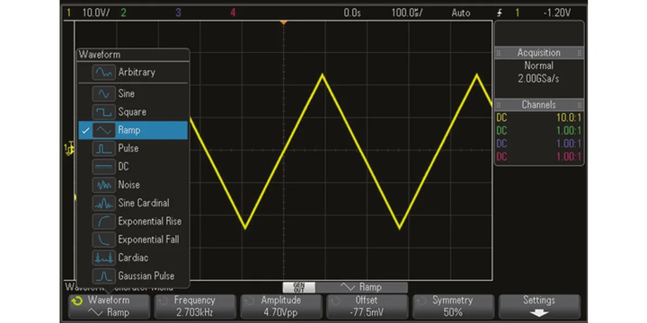Open the Waveform Ramp softkey selector
The height and width of the screenshot is (323, 647).
109,306
